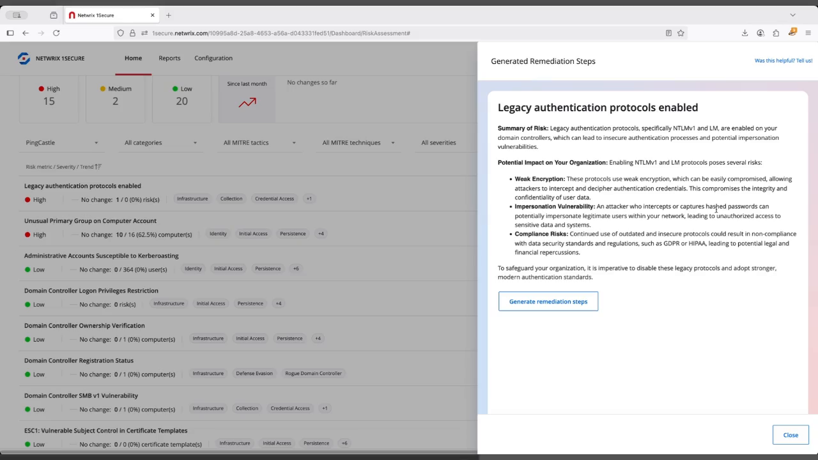Viewport: 818px width, 460px height.
Task: Click the Was this helpful? Tell us! link
Action: coord(783,61)
